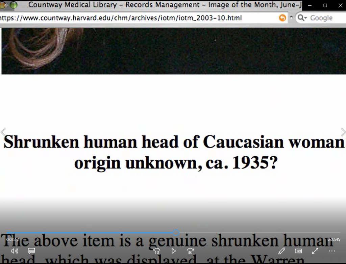Viewport: 346px width, 264px height.
Task: Click the green zoom button of browser window
Action: (14, 5)
